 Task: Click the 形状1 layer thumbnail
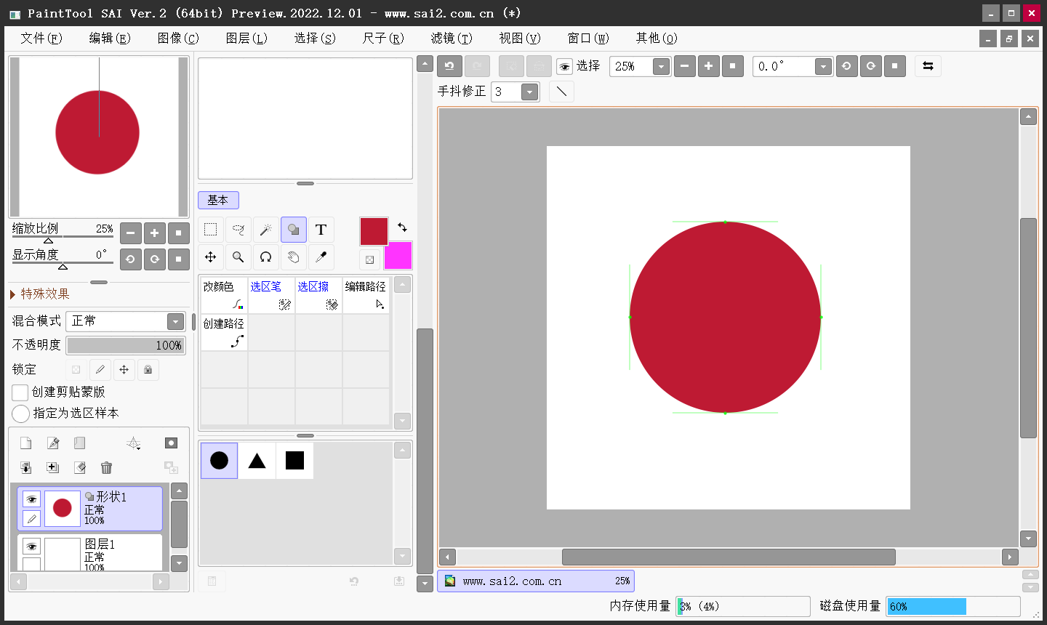coord(63,509)
